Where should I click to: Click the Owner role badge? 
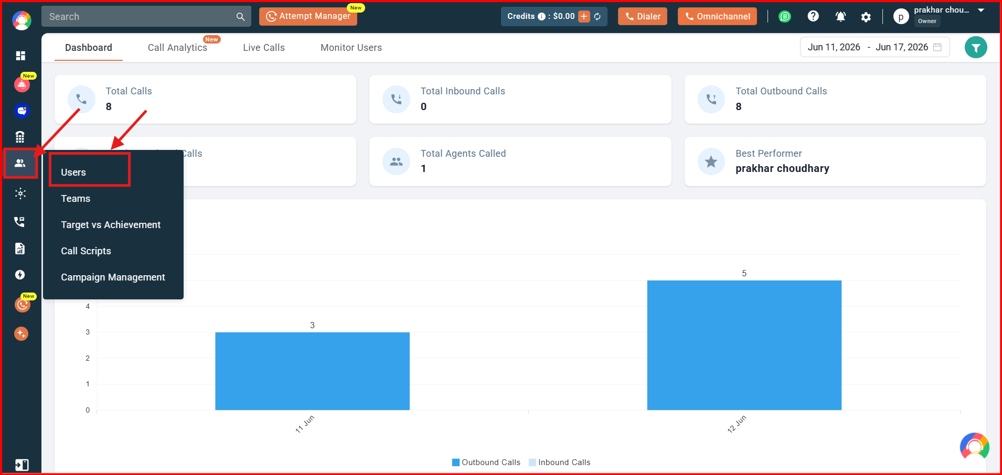pyautogui.click(x=927, y=21)
